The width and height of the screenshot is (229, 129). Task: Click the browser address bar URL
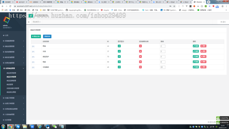click(34, 6)
